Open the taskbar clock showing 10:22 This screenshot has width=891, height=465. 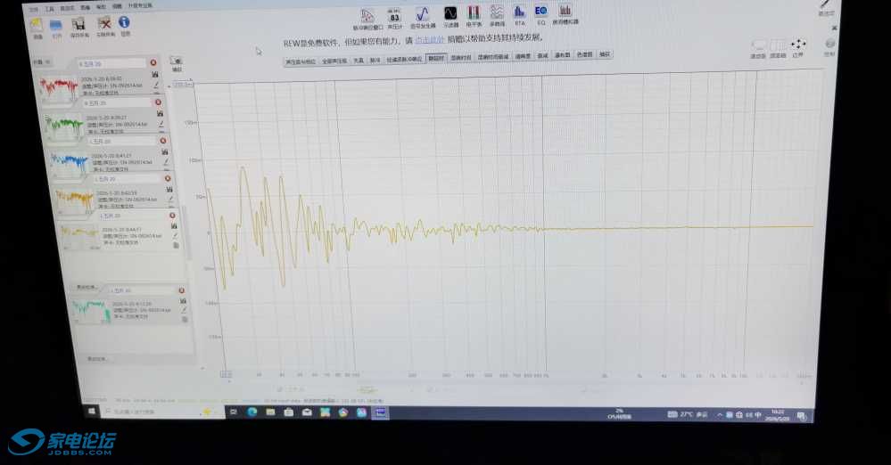[778, 416]
